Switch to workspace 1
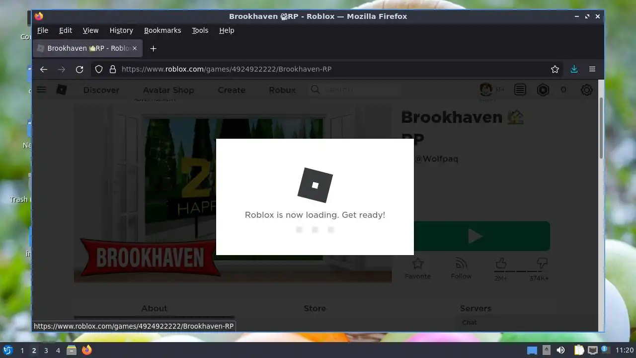The width and height of the screenshot is (636, 358). click(x=22, y=351)
